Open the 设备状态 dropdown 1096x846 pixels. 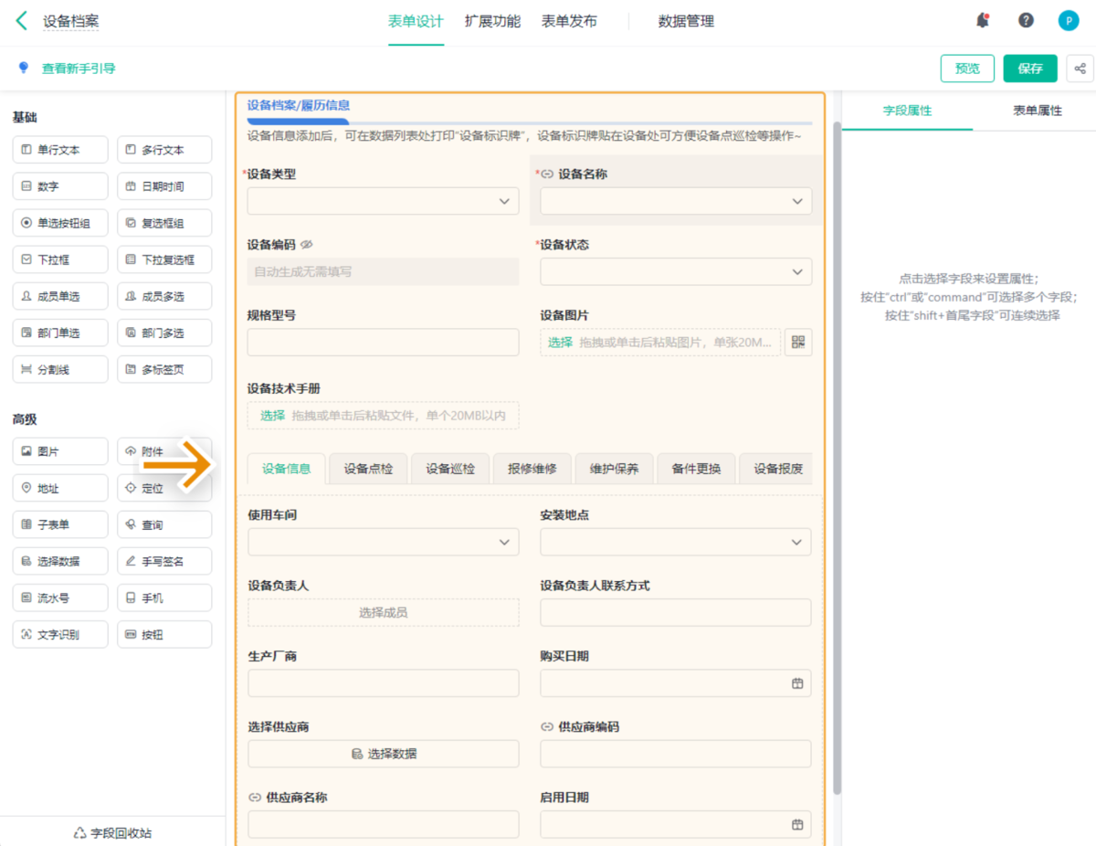[796, 271]
